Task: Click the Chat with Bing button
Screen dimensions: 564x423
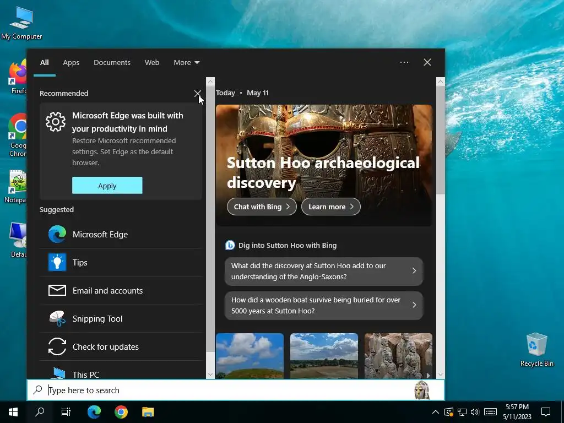Action: tap(262, 207)
